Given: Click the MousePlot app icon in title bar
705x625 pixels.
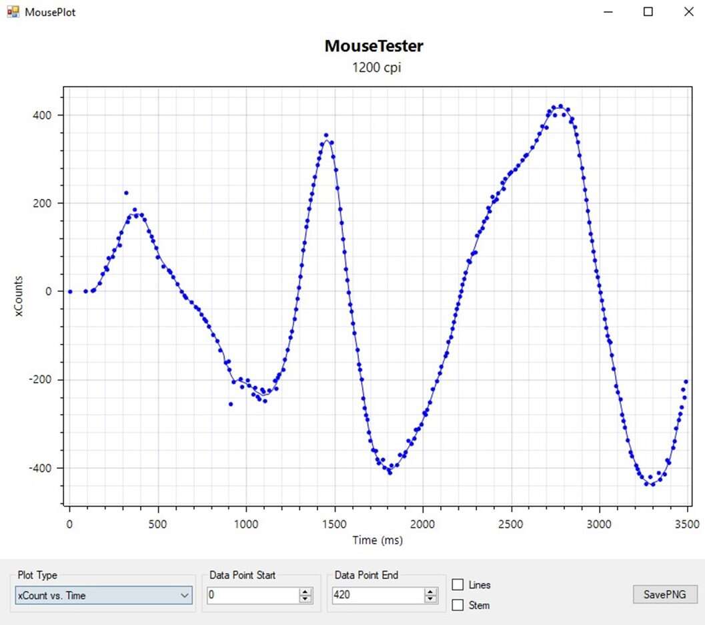Looking at the screenshot, I should [13, 12].
